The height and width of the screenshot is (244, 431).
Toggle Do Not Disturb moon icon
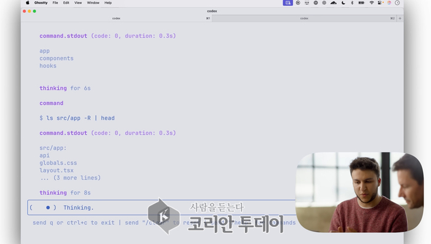[x=344, y=2]
